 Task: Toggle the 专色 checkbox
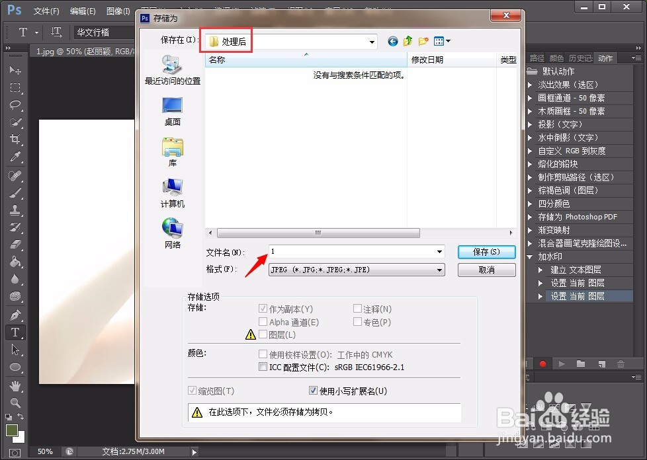[x=357, y=321]
